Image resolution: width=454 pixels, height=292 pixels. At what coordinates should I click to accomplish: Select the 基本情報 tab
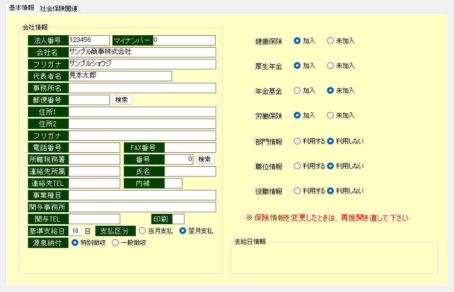tap(21, 8)
